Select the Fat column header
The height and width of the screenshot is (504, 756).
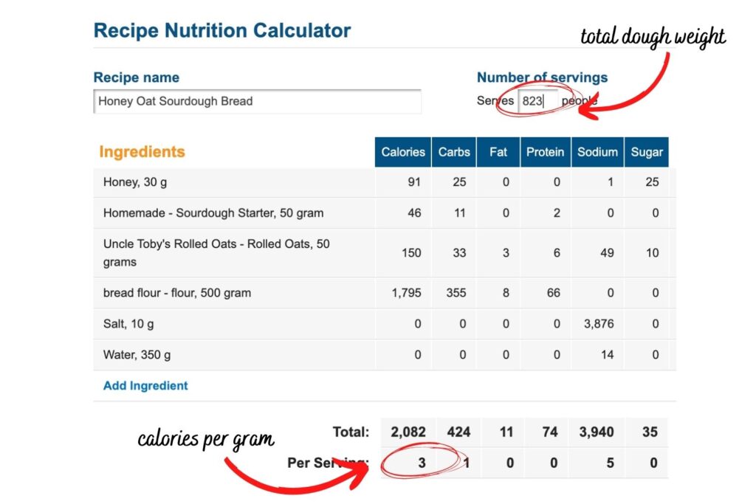tap(498, 152)
